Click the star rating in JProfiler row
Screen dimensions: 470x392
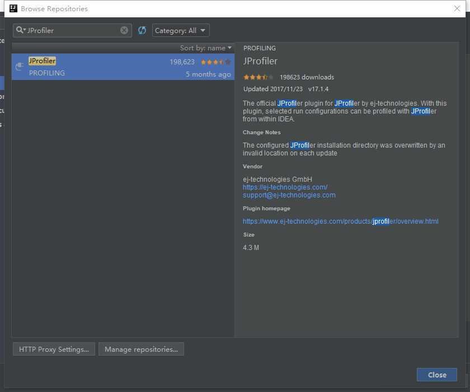click(216, 62)
